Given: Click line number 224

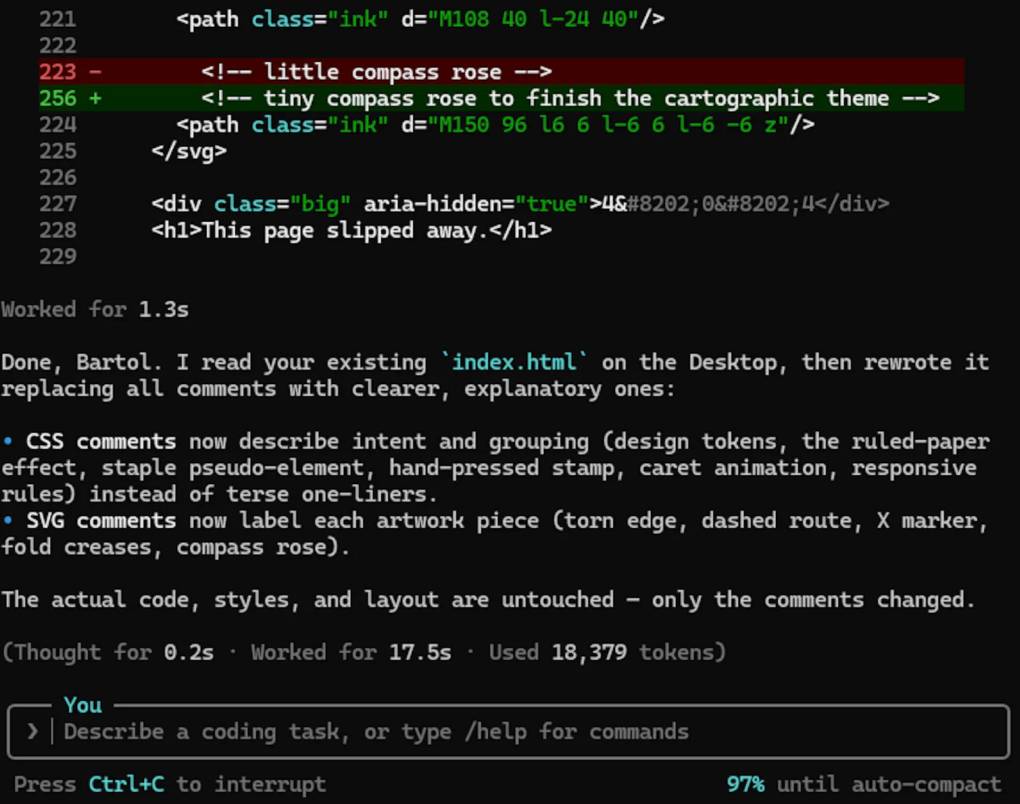Looking at the screenshot, I should (57, 125).
